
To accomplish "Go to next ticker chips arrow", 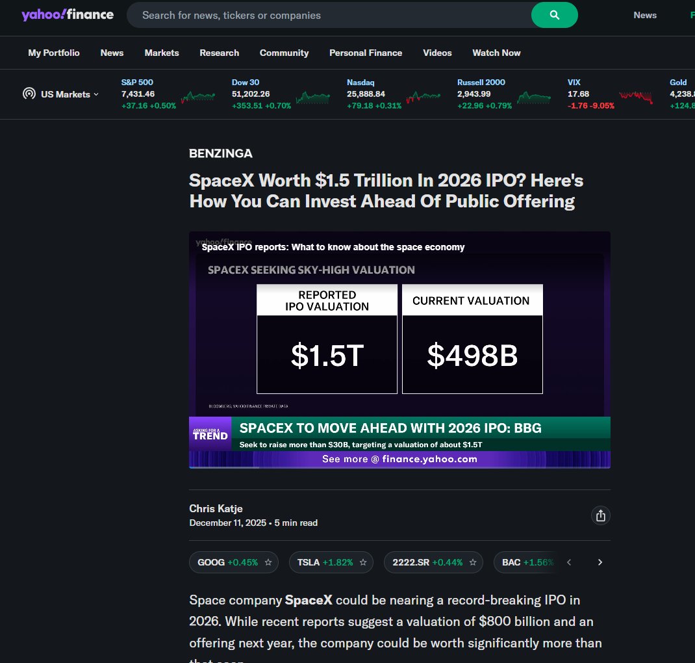I will (600, 562).
